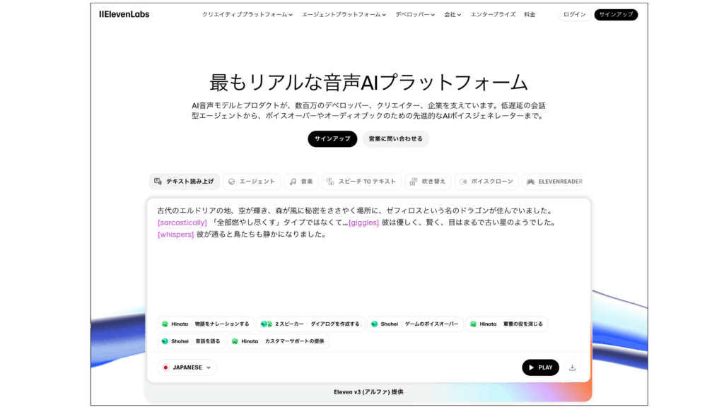Open the 料金 pricing menu item
724x407 pixels.
[x=529, y=13]
